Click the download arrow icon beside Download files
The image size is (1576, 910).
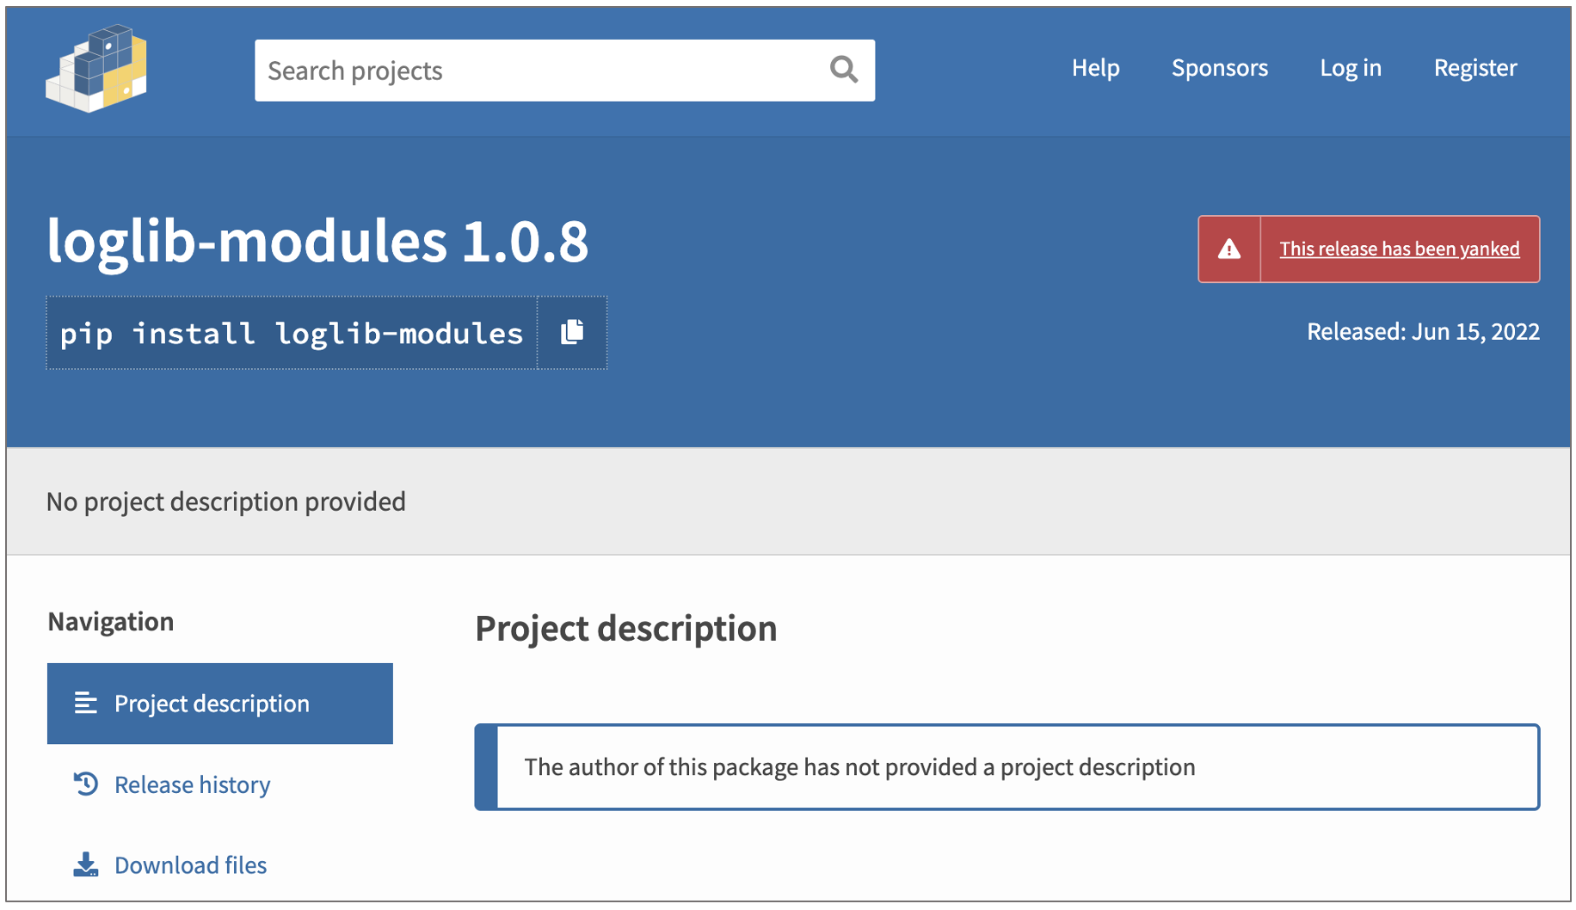(x=86, y=864)
